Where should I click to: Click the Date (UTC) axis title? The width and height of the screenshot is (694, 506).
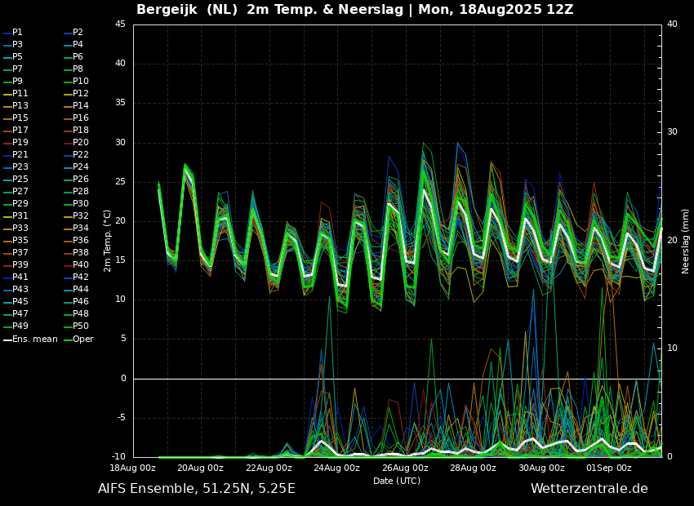397,481
